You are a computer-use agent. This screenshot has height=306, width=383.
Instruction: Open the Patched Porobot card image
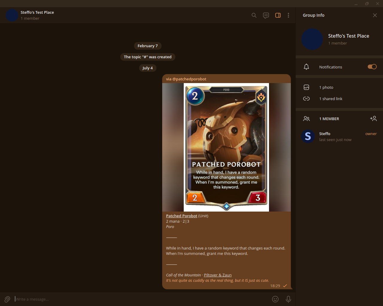tap(227, 147)
